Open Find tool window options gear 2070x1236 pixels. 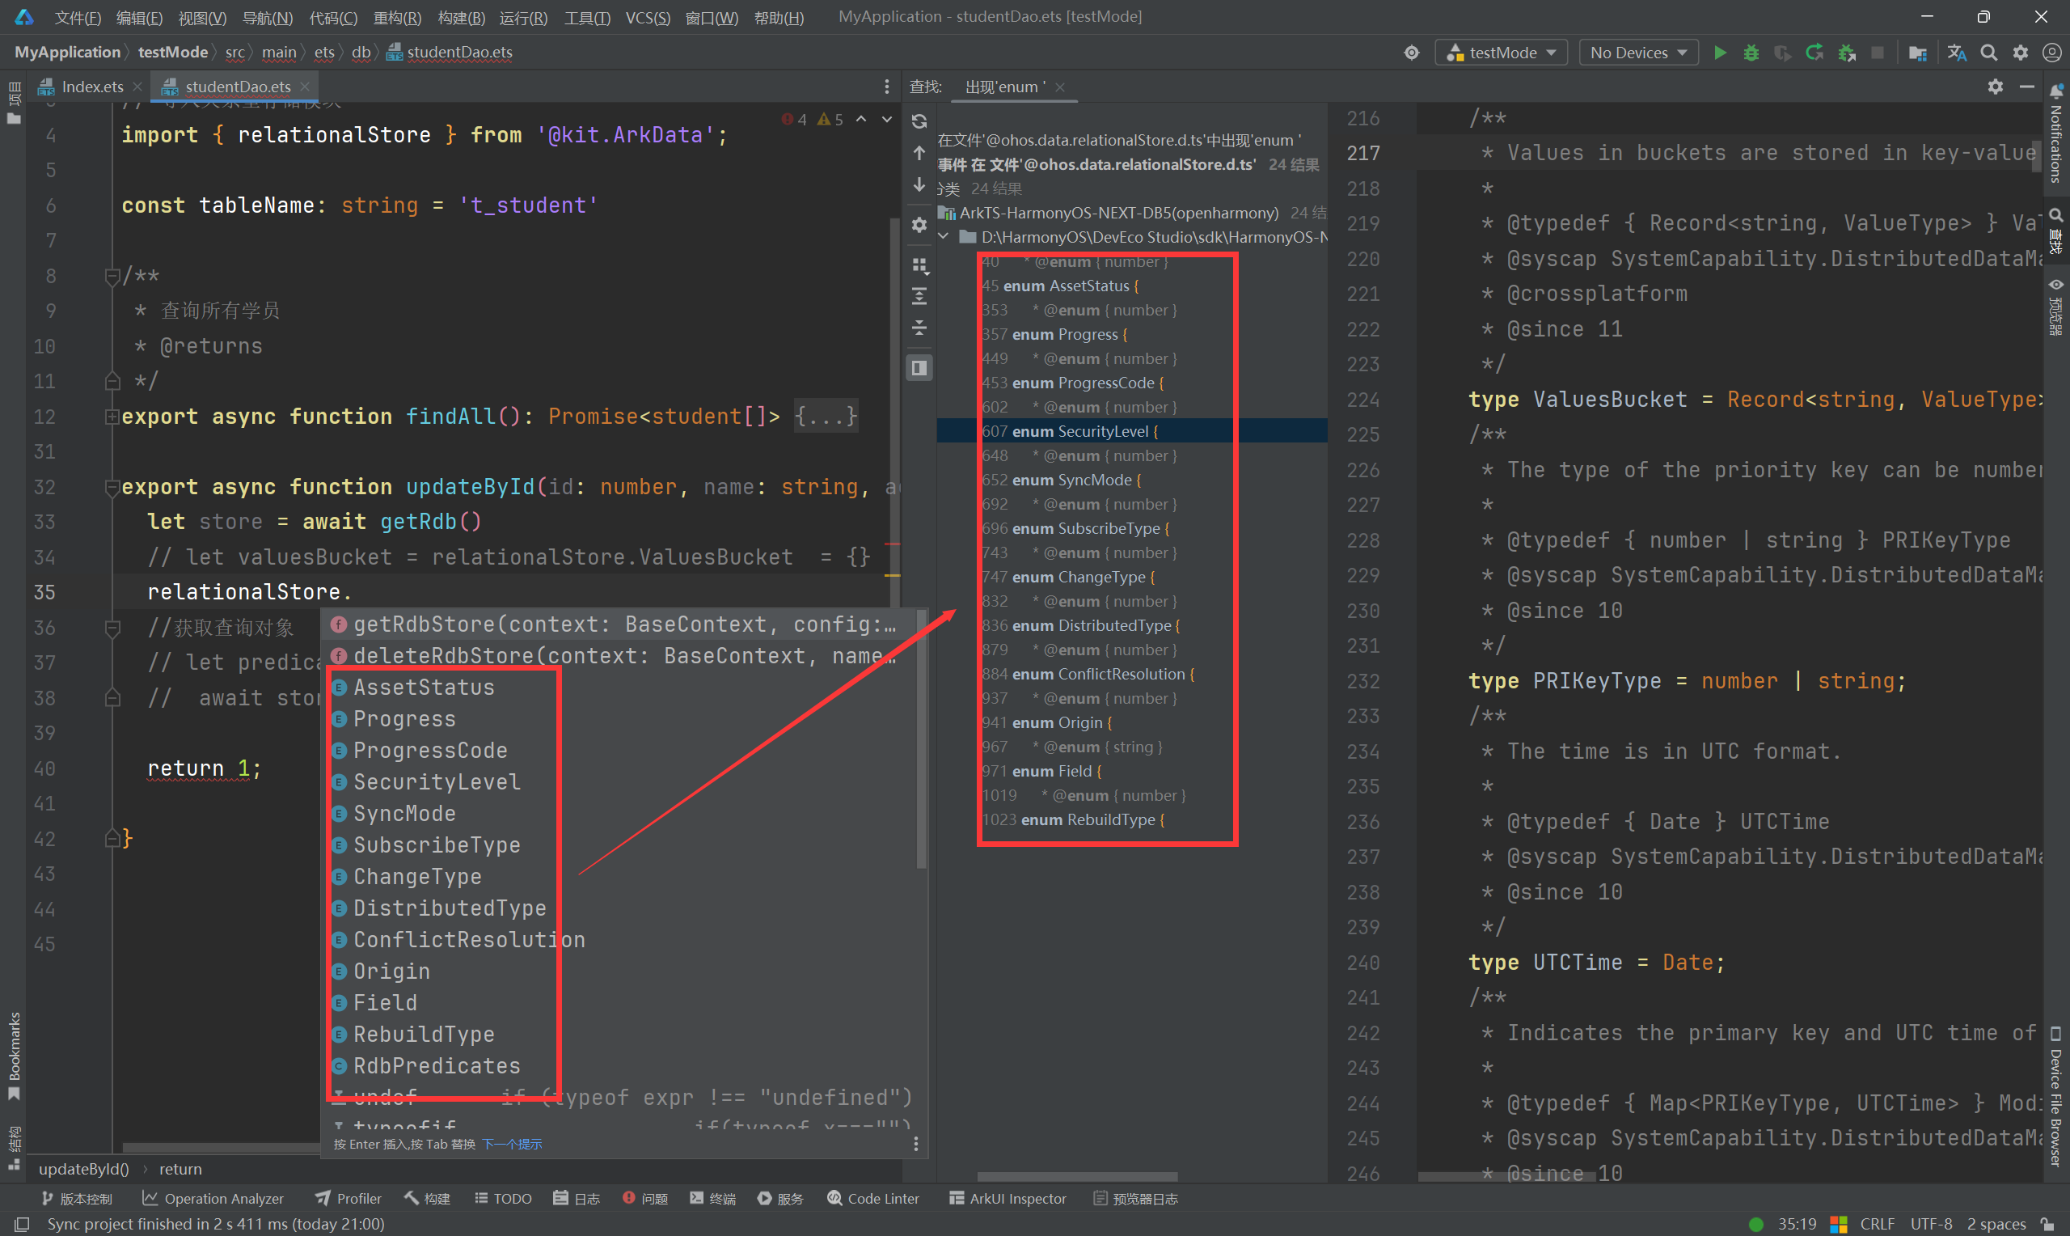click(x=1995, y=87)
